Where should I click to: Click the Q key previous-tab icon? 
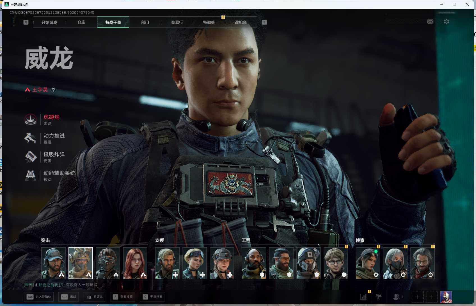pos(26,22)
